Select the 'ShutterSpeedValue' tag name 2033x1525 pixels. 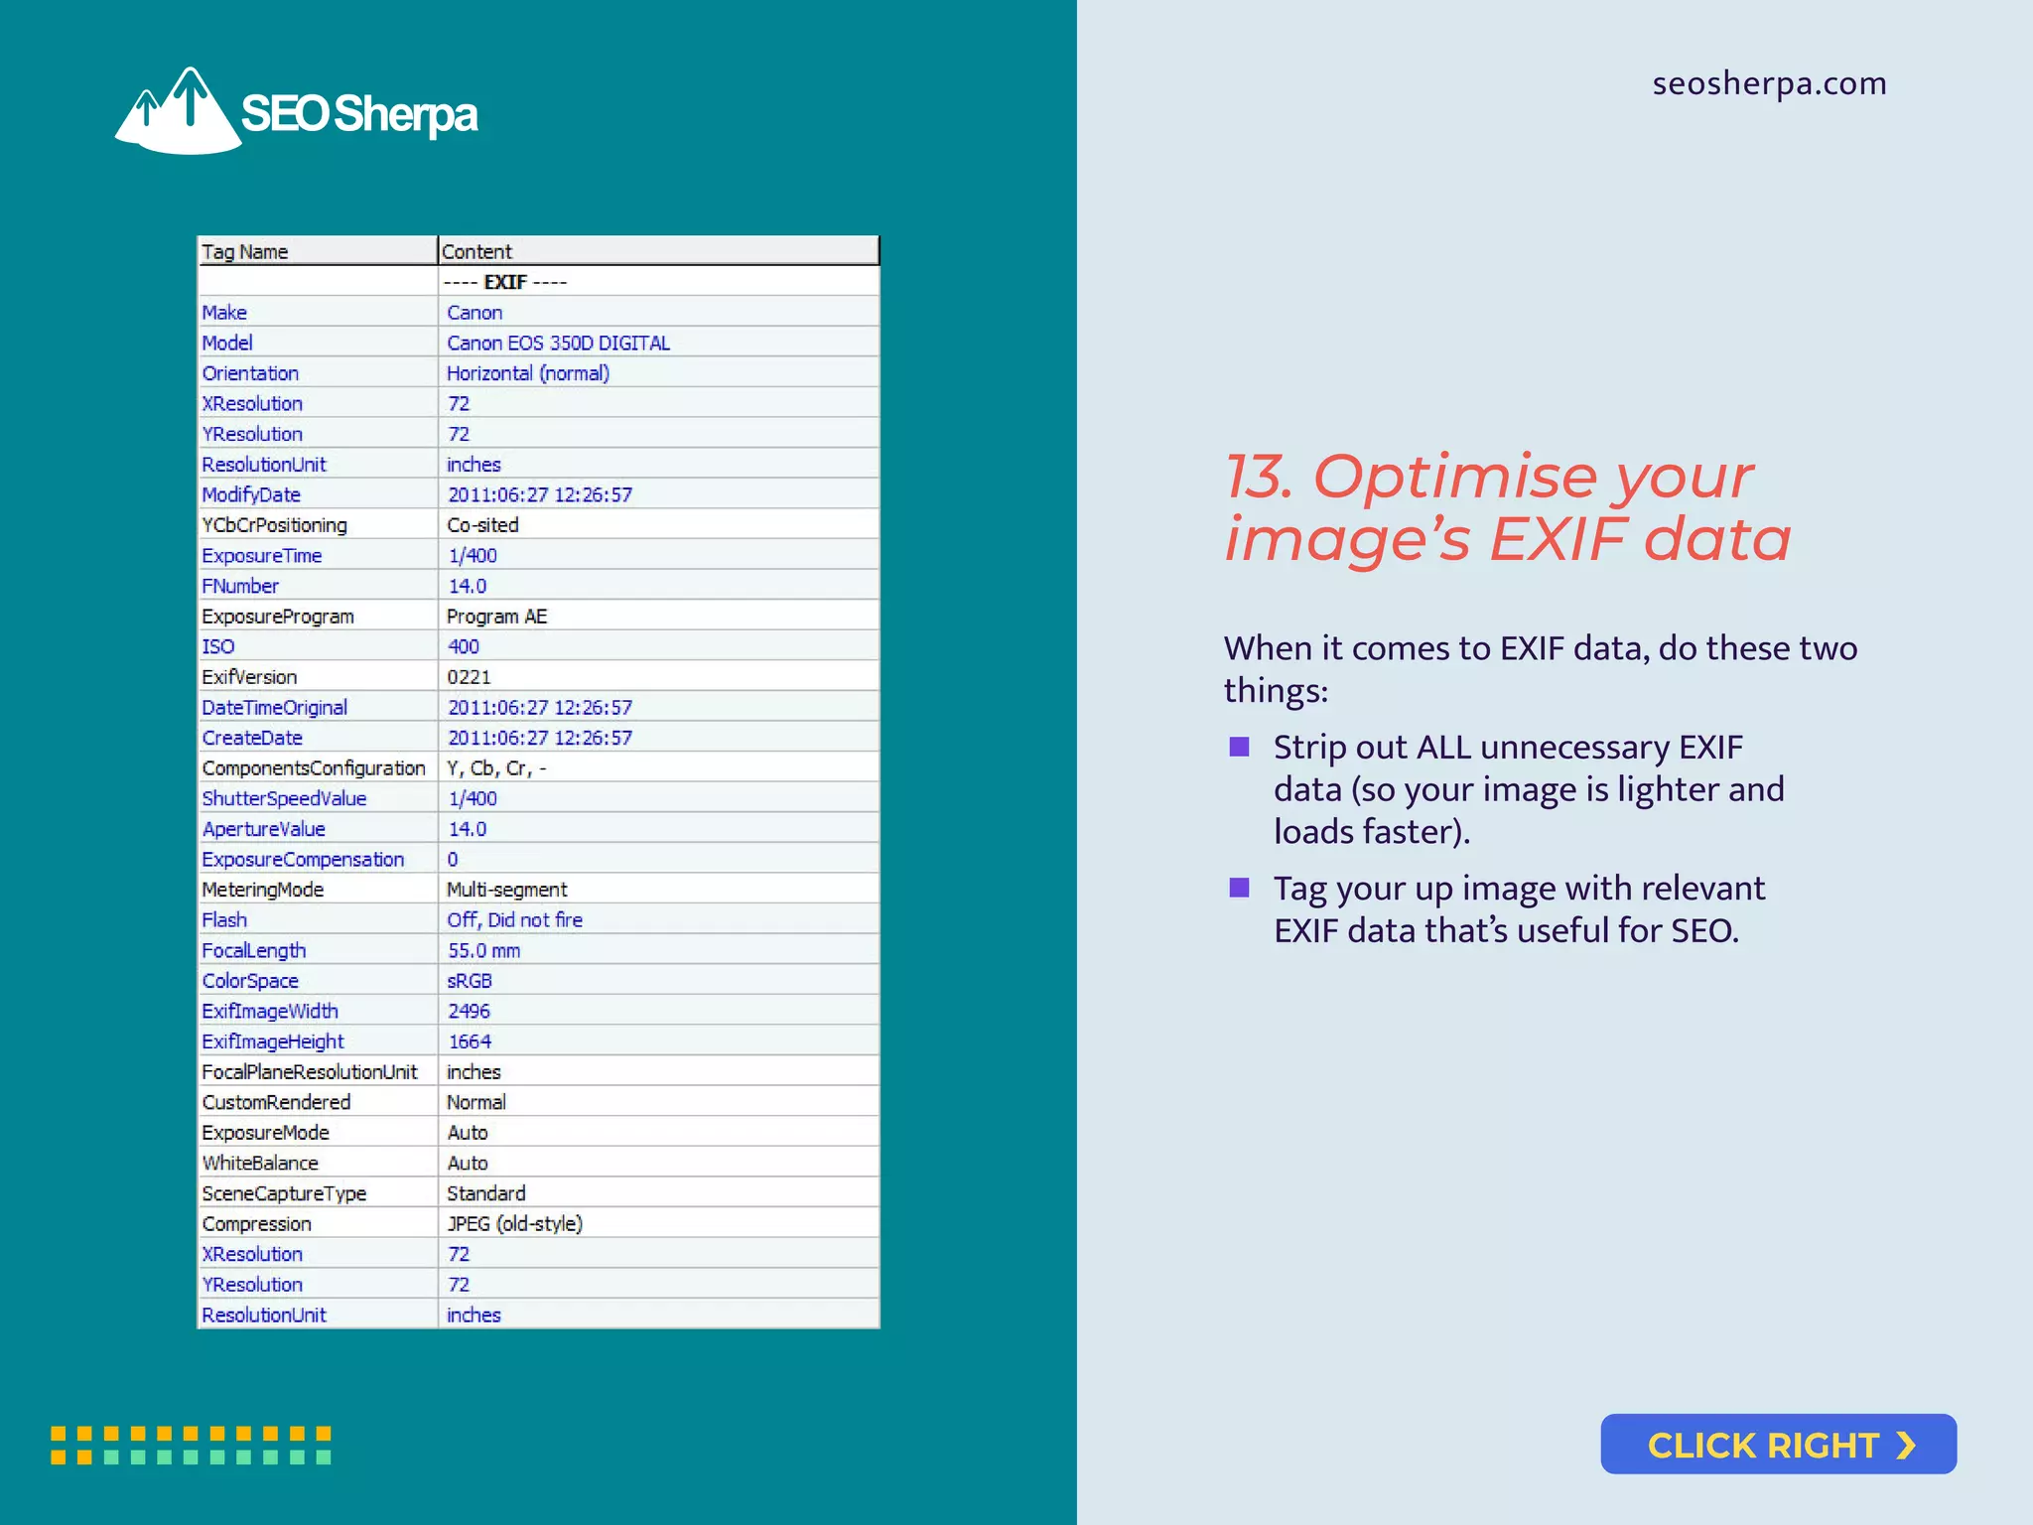click(x=284, y=798)
